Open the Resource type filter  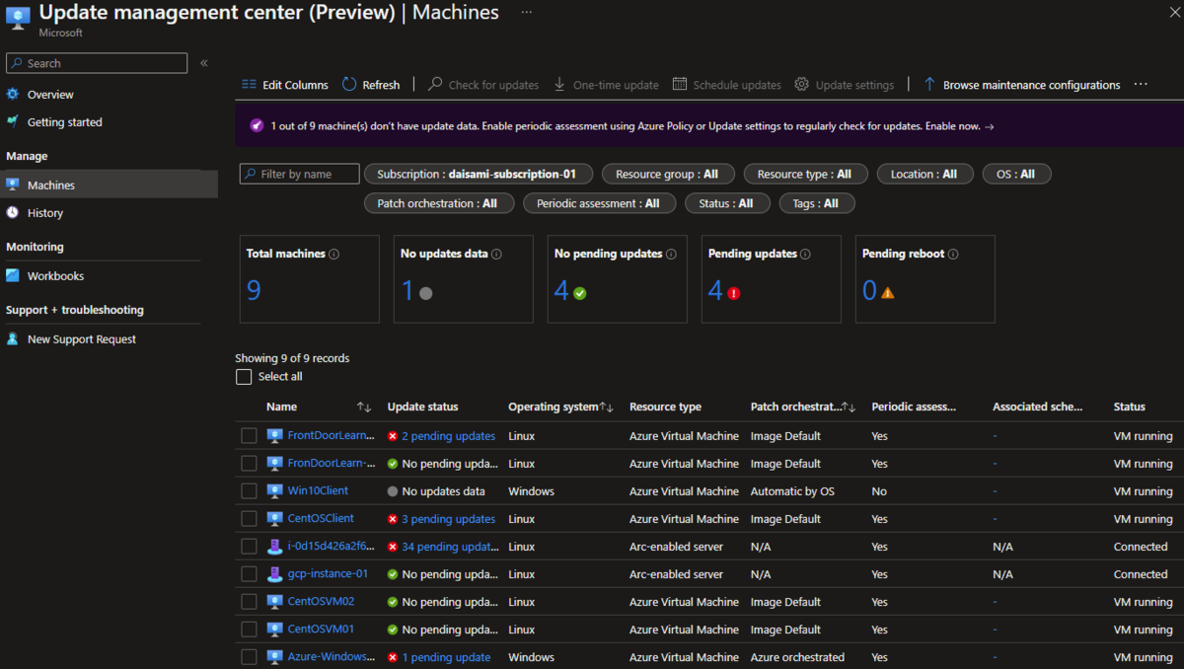(x=804, y=174)
